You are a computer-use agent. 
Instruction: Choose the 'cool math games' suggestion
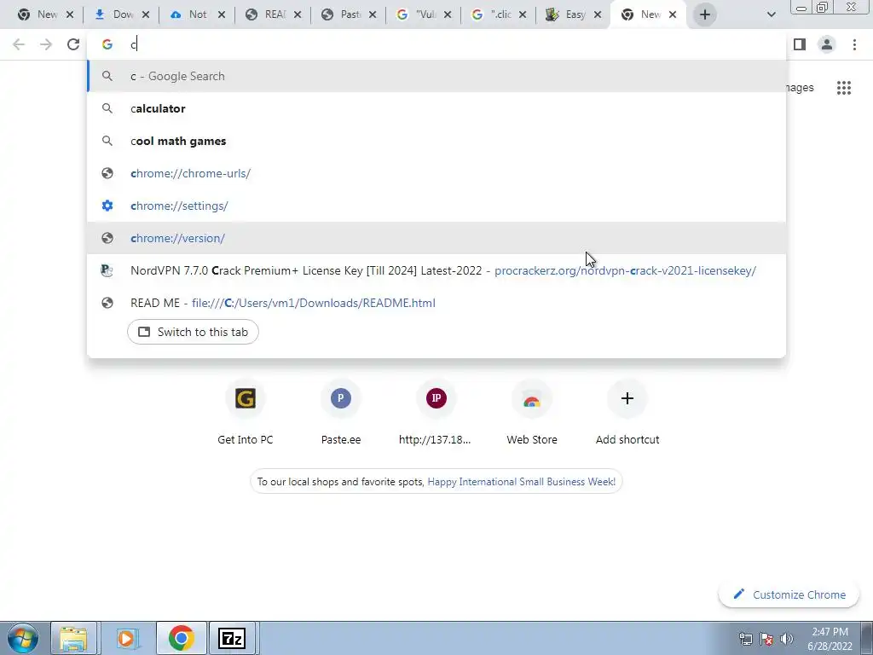click(x=436, y=141)
